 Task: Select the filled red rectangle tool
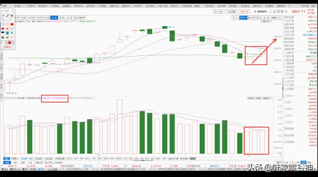[x=12, y=24]
